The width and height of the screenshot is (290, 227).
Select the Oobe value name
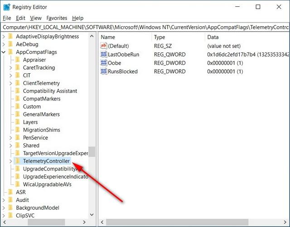click(115, 63)
